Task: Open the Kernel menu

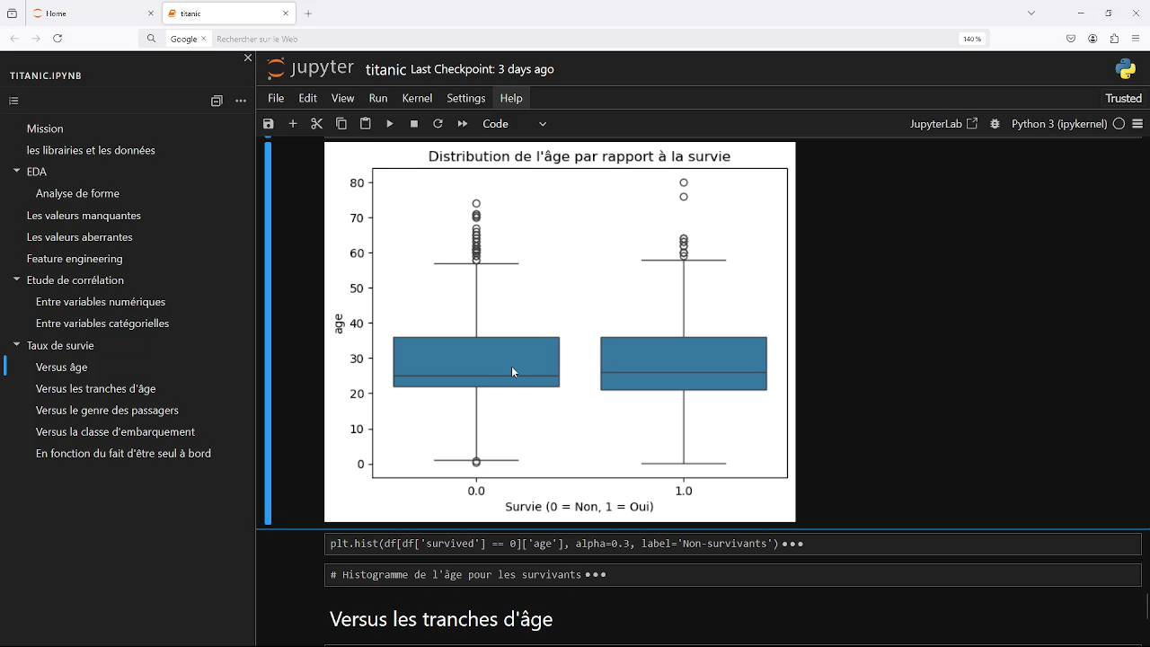Action: [417, 98]
